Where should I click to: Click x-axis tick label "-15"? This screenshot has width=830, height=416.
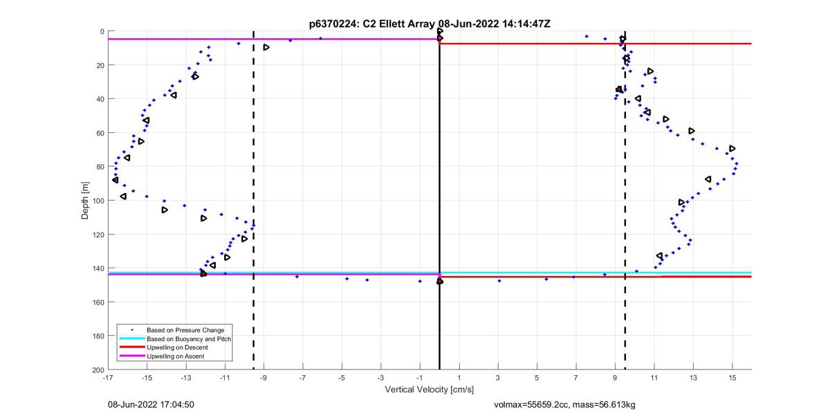coord(147,379)
